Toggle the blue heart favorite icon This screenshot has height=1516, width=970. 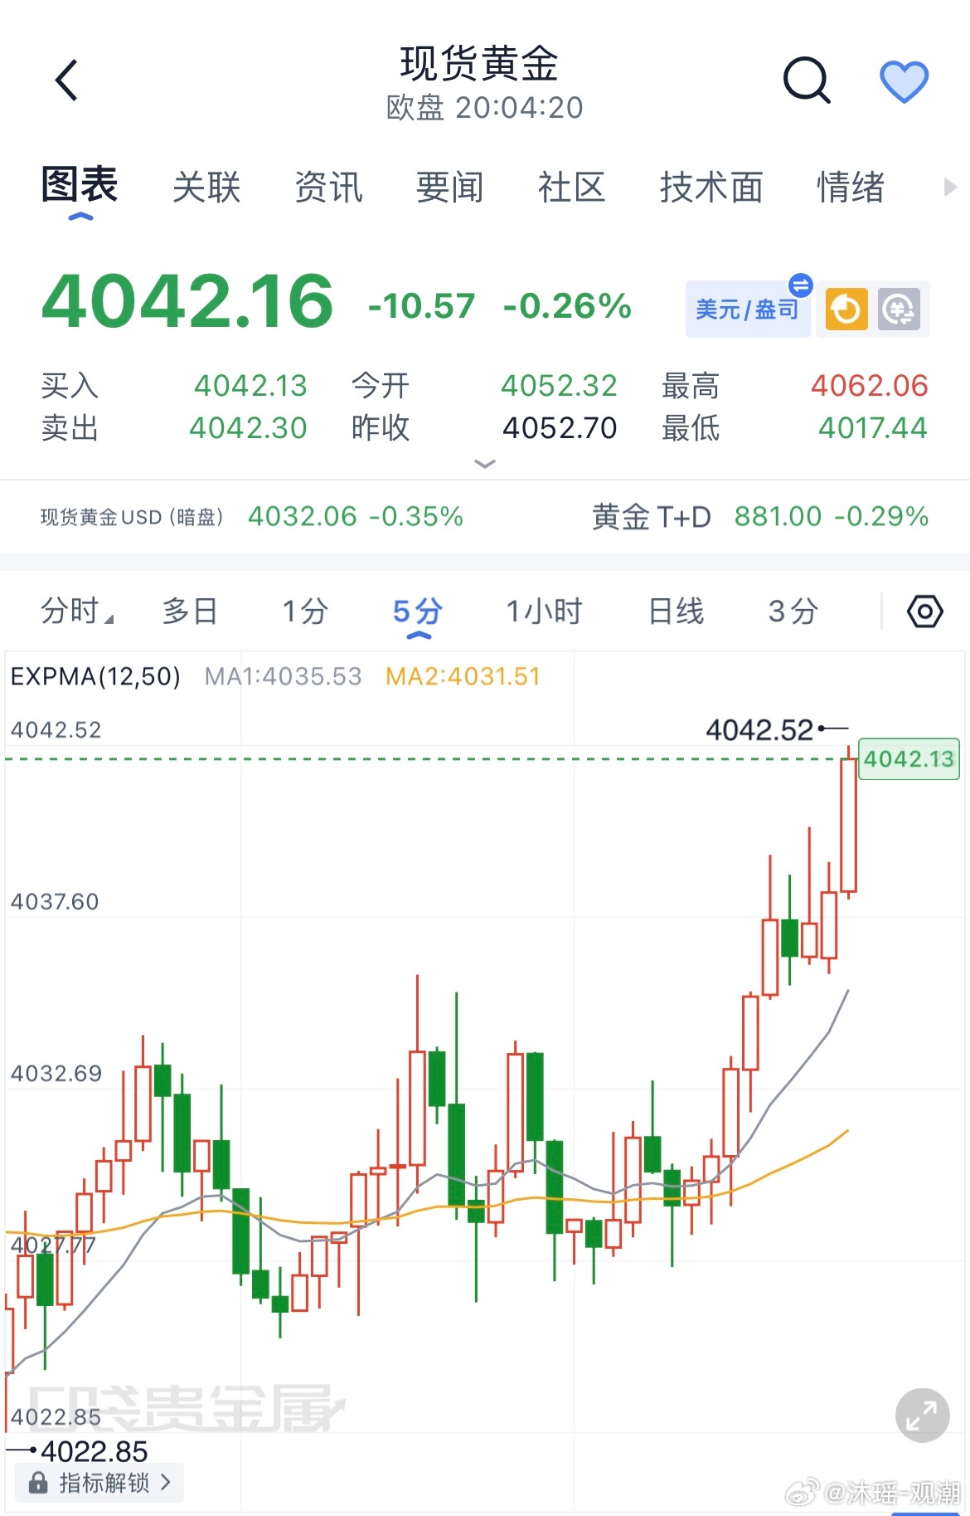click(904, 82)
